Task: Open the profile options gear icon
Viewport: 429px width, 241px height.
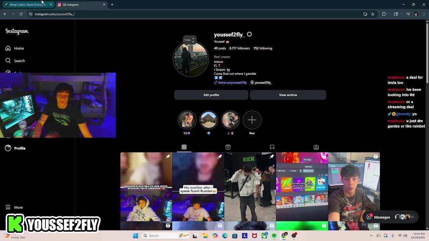Action: tap(249, 34)
